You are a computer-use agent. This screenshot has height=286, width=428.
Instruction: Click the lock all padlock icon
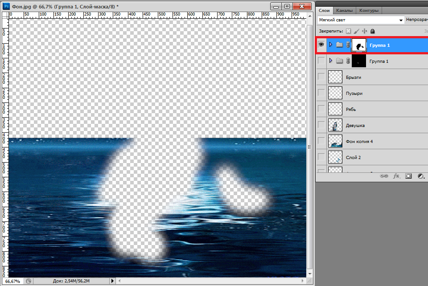tap(372, 31)
